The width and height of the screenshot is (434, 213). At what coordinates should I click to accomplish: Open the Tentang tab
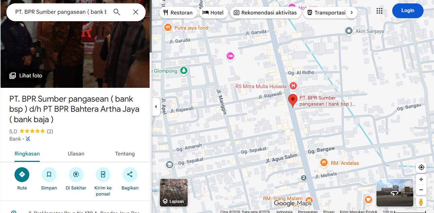125,154
